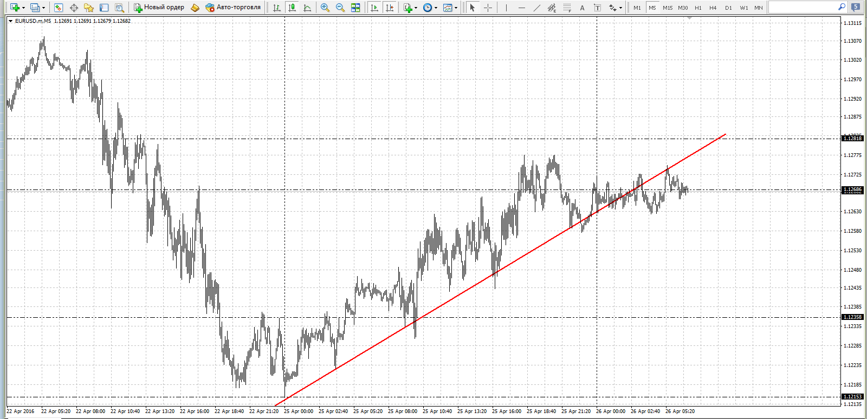
Task: Toggle candlestick chart mode
Action: [292, 8]
